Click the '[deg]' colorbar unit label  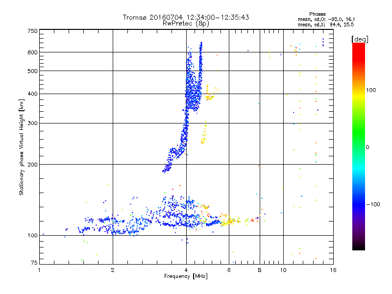click(360, 39)
